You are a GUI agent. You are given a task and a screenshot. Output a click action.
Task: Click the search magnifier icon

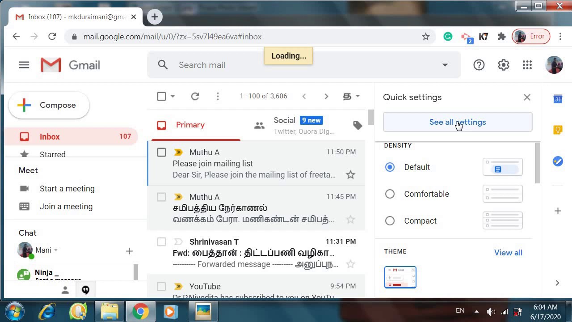coord(163,65)
